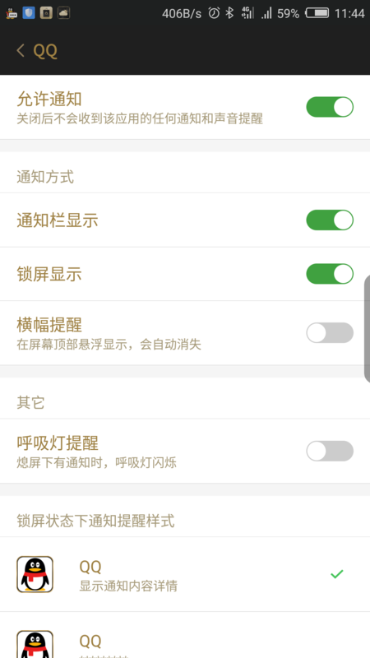Choose the second QQ lock-screen style entry
The width and height of the screenshot is (370, 658).
coord(185,635)
